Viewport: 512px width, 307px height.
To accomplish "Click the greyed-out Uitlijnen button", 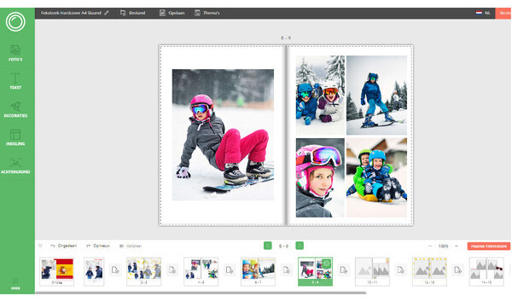I will click(x=131, y=246).
